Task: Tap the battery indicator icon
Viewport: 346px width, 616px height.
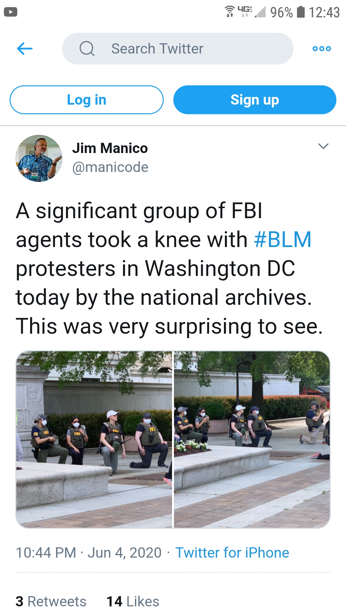Action: (x=301, y=12)
